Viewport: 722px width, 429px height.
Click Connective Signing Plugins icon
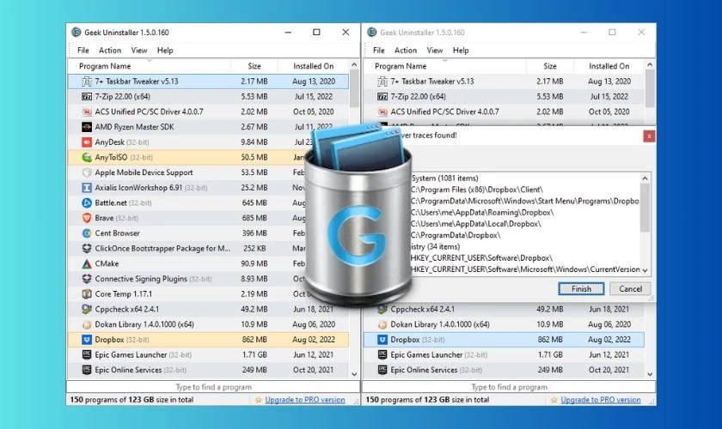87,279
